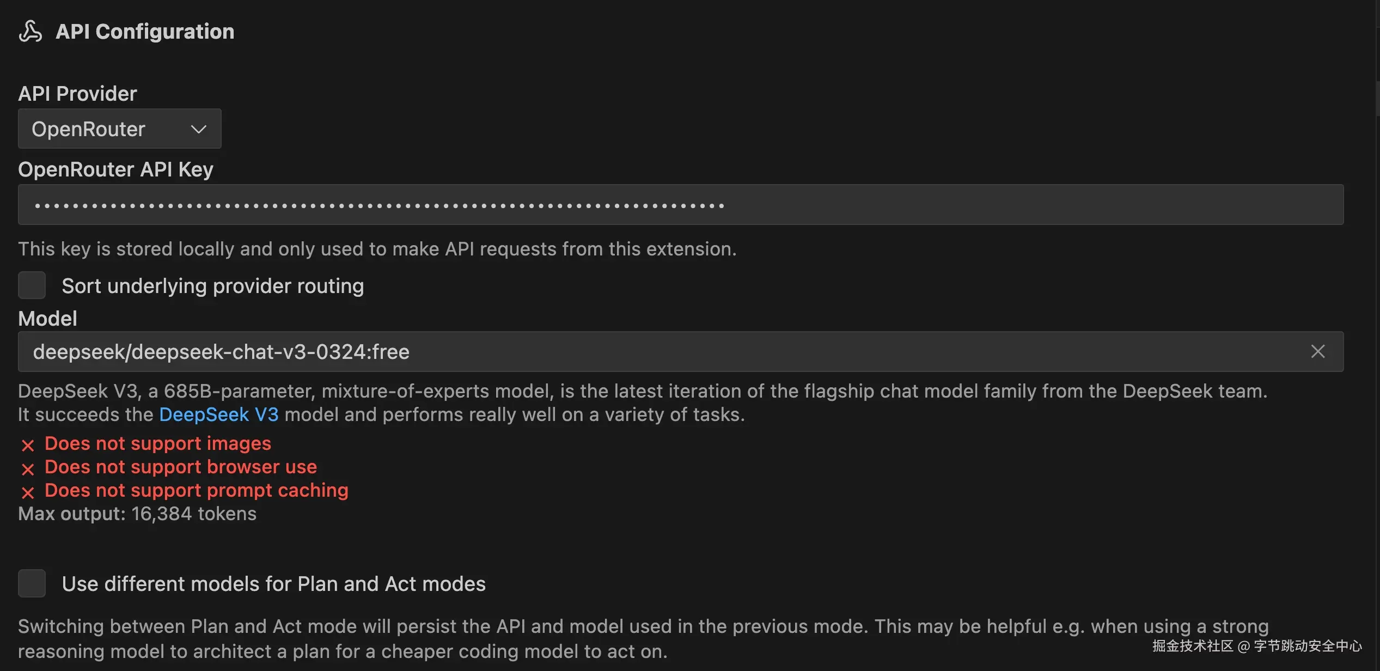Click the "Does not support browser use" text
Viewport: 1380px width, 671px height.
pos(181,467)
